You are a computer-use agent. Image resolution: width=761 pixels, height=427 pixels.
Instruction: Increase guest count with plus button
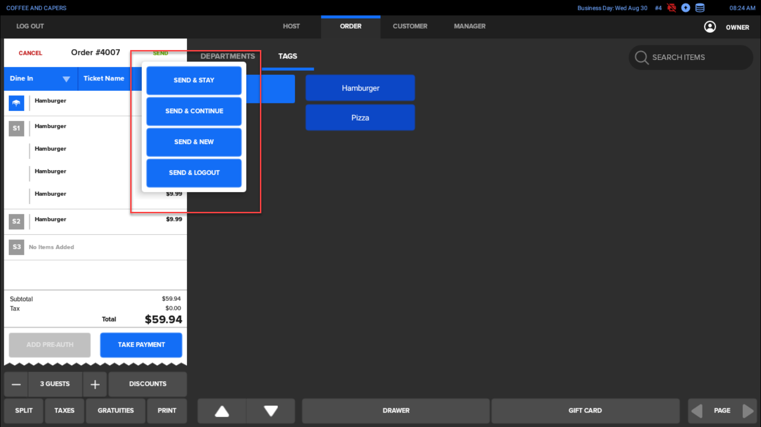95,384
